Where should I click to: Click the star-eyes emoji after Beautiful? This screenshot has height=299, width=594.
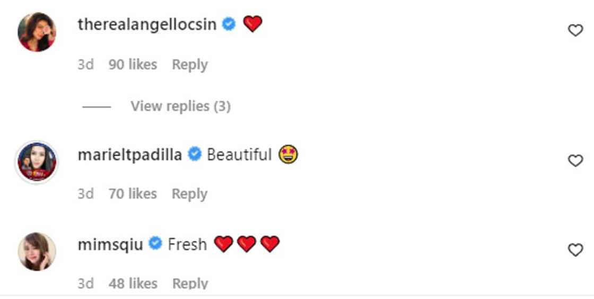289,155
